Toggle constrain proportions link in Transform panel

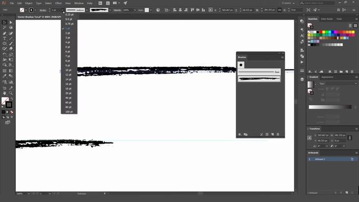tap(349, 138)
